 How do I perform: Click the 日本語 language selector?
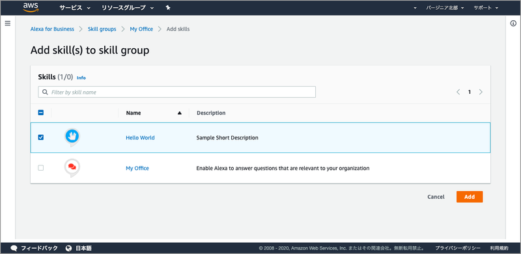pos(84,248)
